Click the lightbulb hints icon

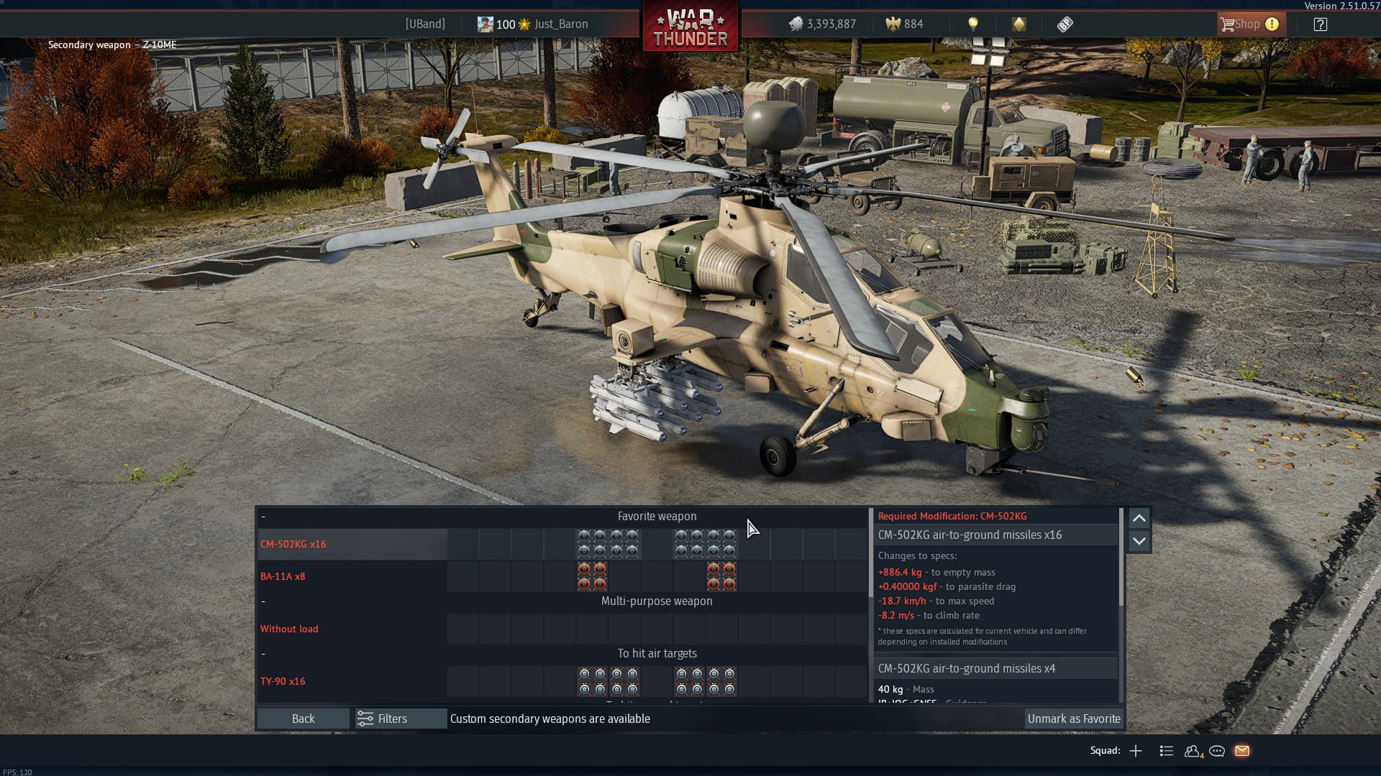973,24
